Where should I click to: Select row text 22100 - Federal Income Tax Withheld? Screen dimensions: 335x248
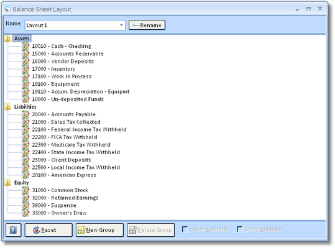(x=80, y=130)
